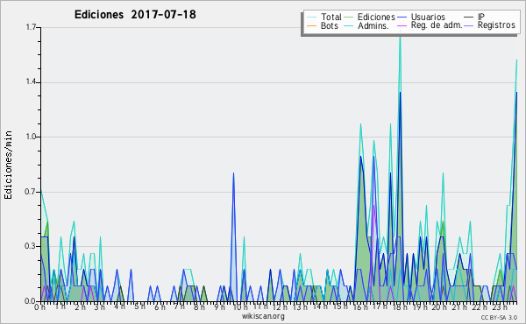Click the 1.0 value on the y-axis
This screenshot has height=324, width=526.
(31, 137)
